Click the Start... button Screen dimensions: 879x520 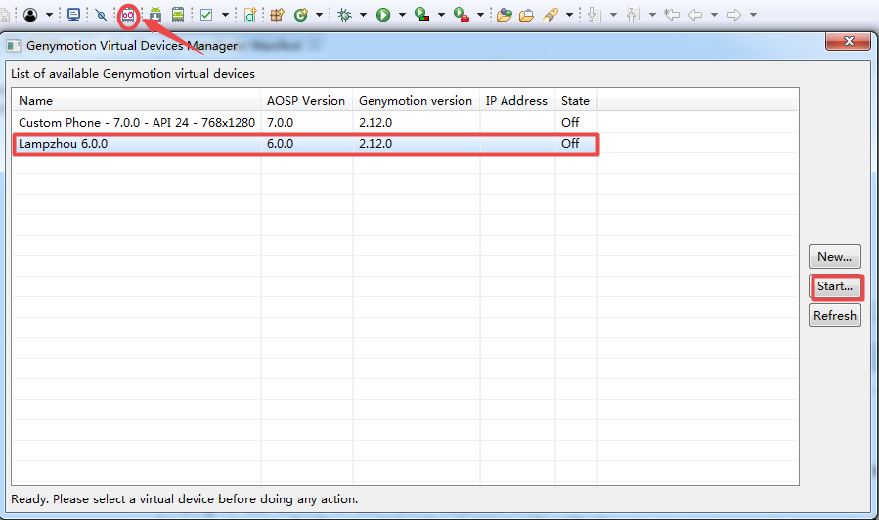[x=835, y=286]
